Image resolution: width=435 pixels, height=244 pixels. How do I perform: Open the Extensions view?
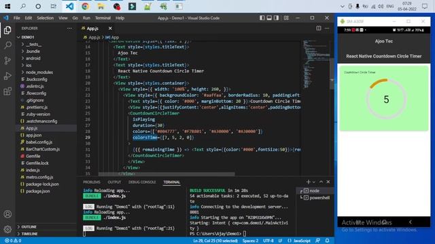pos(7,91)
